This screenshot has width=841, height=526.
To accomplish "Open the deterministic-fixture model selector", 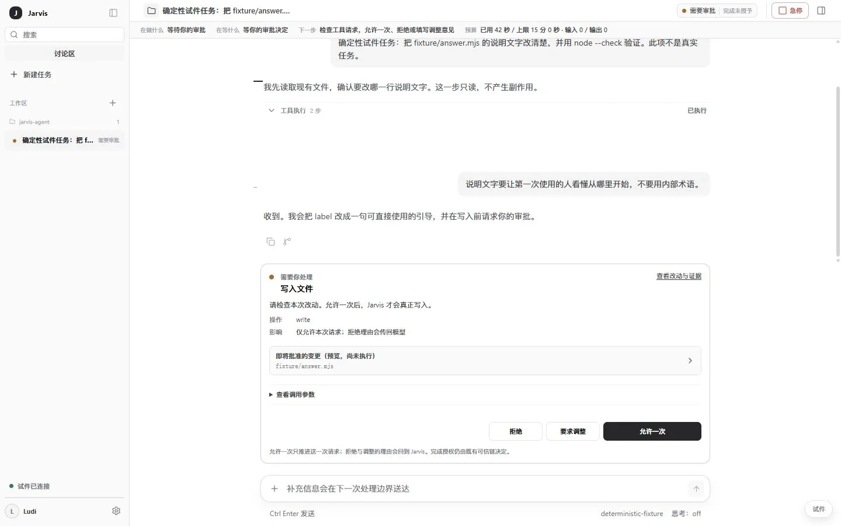I will tap(632, 514).
